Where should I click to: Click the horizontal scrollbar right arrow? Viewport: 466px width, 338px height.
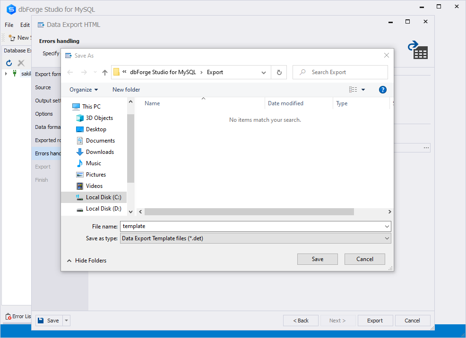point(389,212)
